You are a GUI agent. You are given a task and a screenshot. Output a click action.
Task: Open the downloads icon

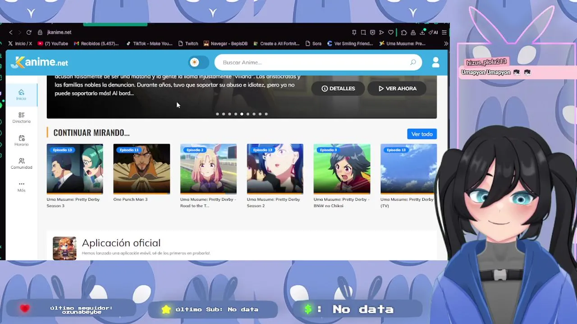click(422, 32)
